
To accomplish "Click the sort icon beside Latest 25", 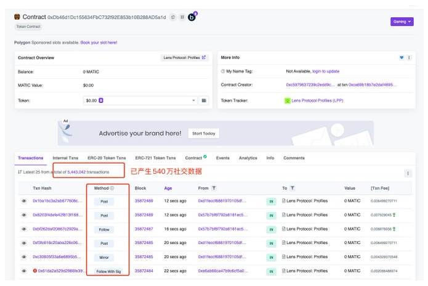I will (x=20, y=172).
